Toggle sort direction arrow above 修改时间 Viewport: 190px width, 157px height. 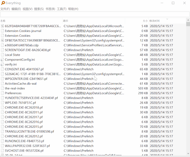point(167,19)
